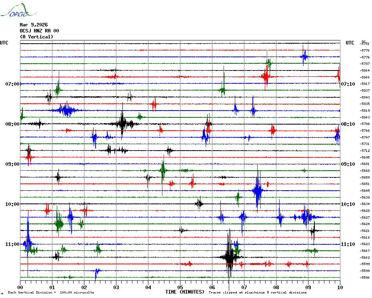Click the 07:00 time label on left axis
This screenshot has height=298, width=372.
coord(12,84)
